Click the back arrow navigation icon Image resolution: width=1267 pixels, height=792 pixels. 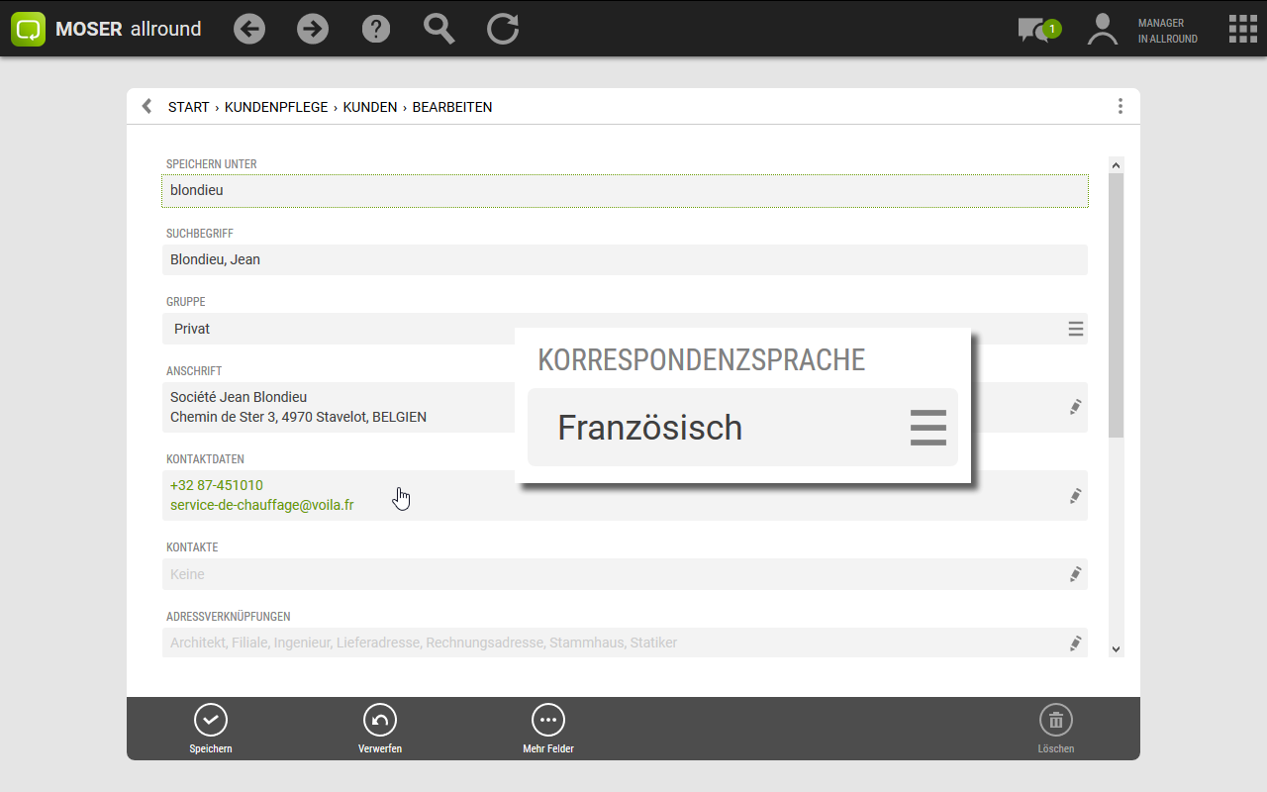point(249,29)
